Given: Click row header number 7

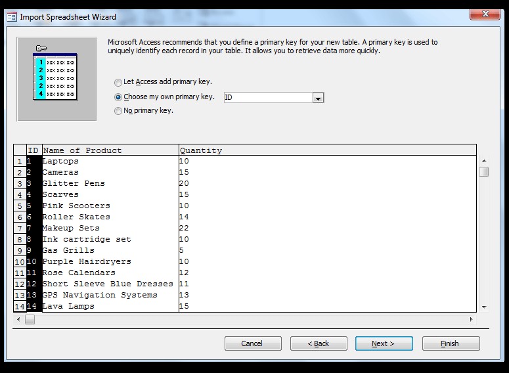Looking at the screenshot, I should (20, 229).
